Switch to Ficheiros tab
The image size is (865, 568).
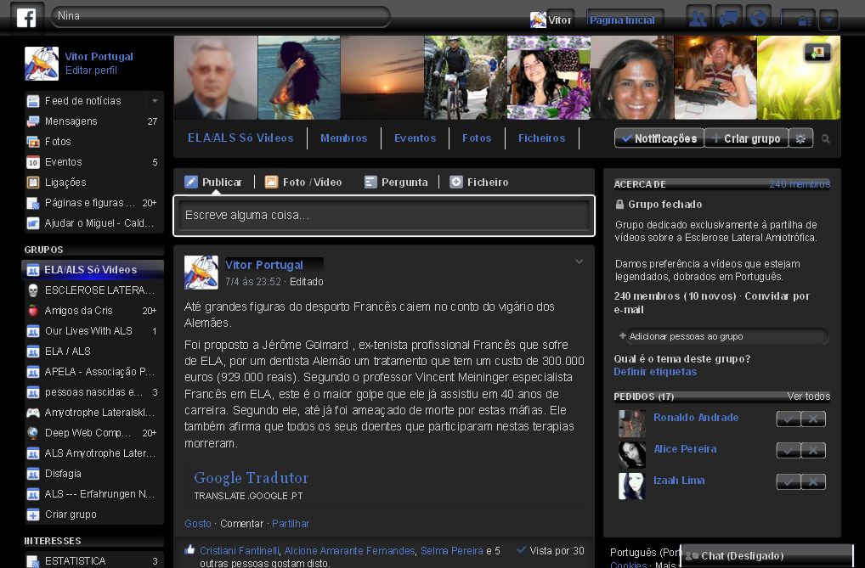[541, 138]
